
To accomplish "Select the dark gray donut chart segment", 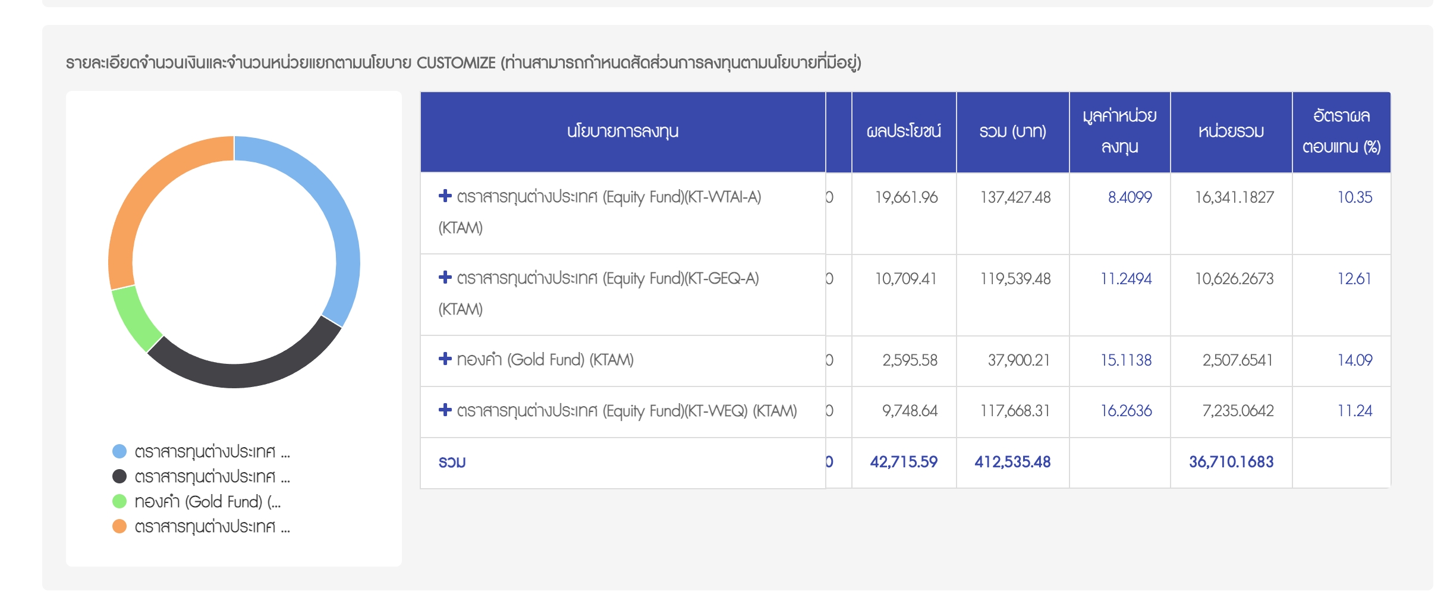I will pyautogui.click(x=244, y=375).
